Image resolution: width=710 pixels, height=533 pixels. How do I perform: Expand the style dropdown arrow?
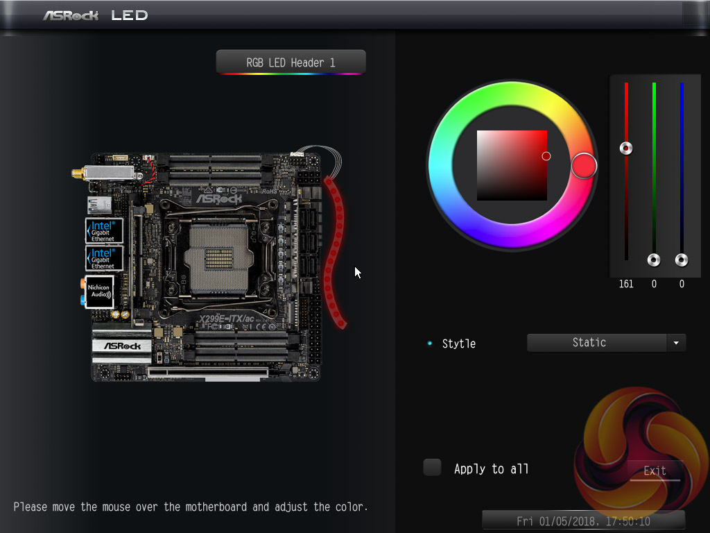click(676, 343)
